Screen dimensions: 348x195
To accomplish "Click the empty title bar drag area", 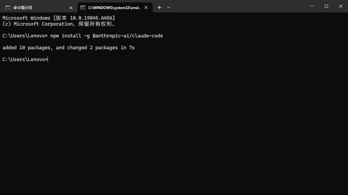I will point(238,6).
